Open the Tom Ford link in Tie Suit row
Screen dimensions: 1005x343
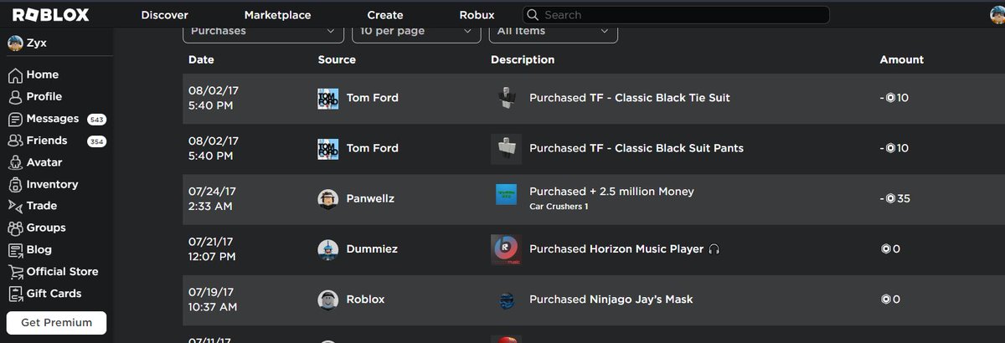point(373,98)
